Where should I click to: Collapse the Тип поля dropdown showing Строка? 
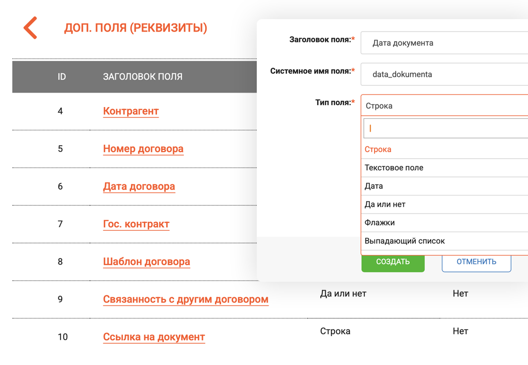444,105
